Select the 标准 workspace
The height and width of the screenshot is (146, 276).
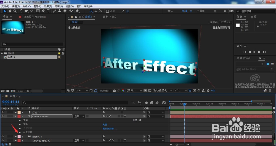click(185, 11)
